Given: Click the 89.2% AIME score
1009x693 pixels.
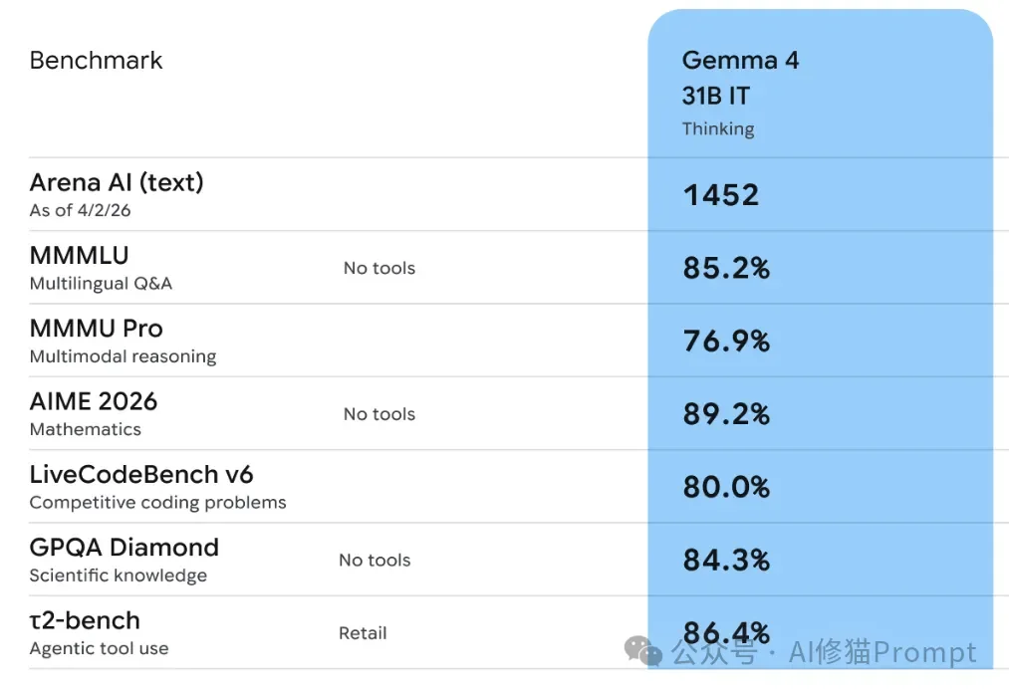Looking at the screenshot, I should point(726,414).
